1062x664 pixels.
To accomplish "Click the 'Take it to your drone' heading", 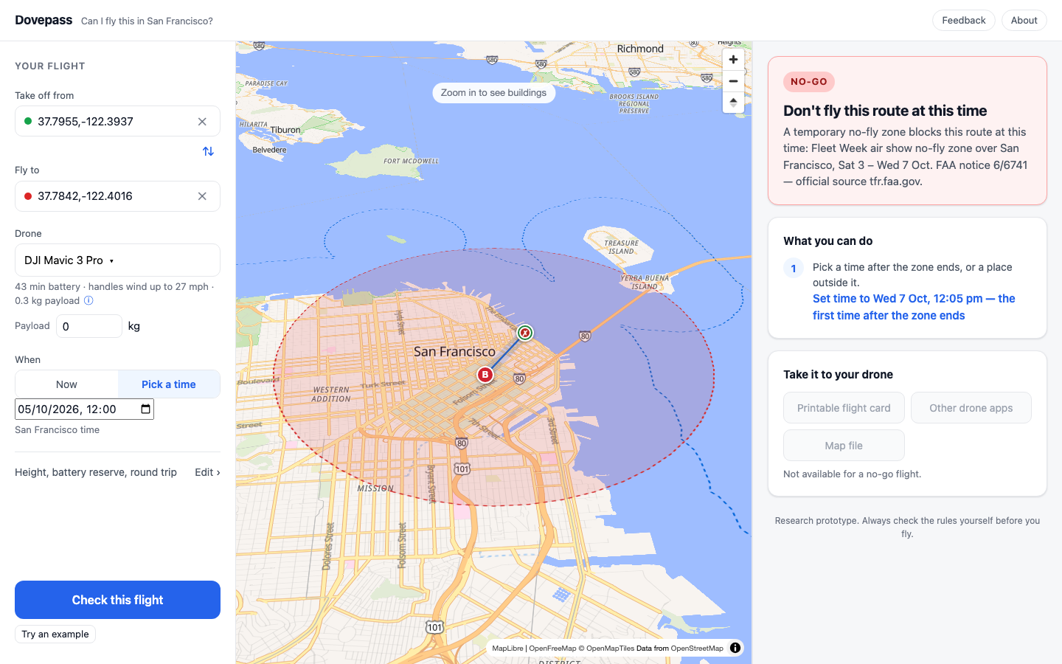I will click(x=838, y=375).
